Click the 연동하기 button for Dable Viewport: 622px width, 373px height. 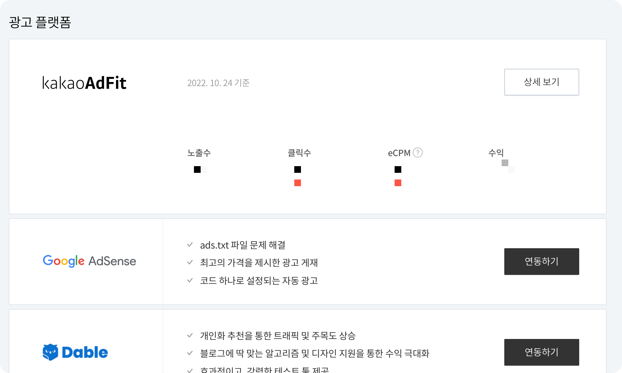click(541, 352)
